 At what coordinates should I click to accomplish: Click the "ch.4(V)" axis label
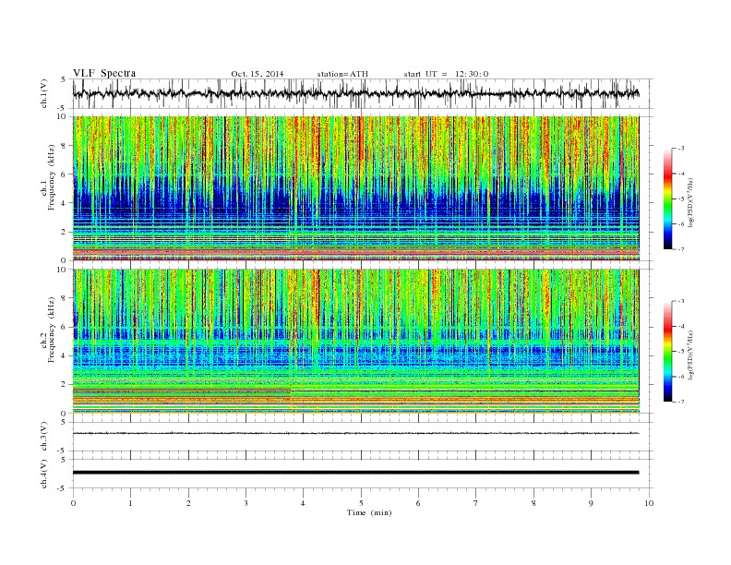click(44, 475)
